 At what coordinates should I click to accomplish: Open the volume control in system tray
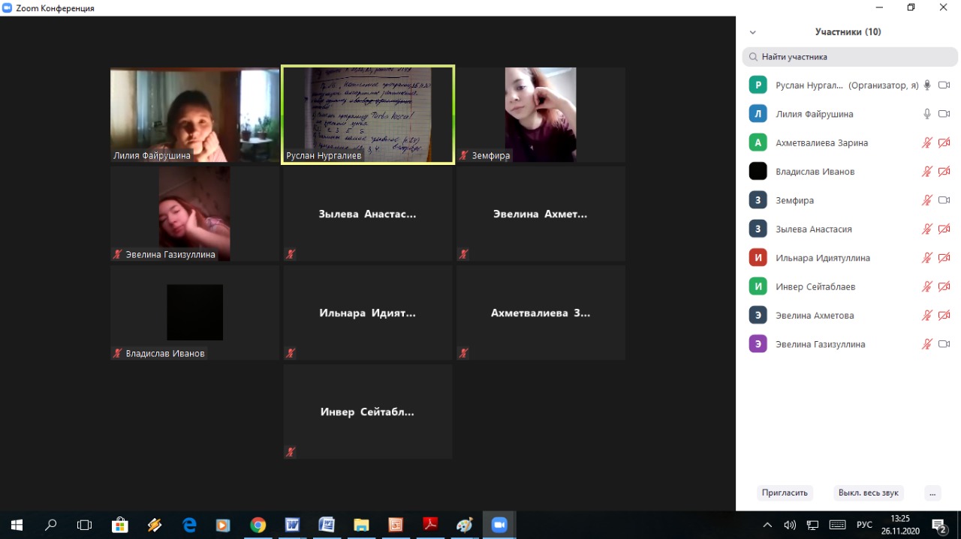pos(790,525)
